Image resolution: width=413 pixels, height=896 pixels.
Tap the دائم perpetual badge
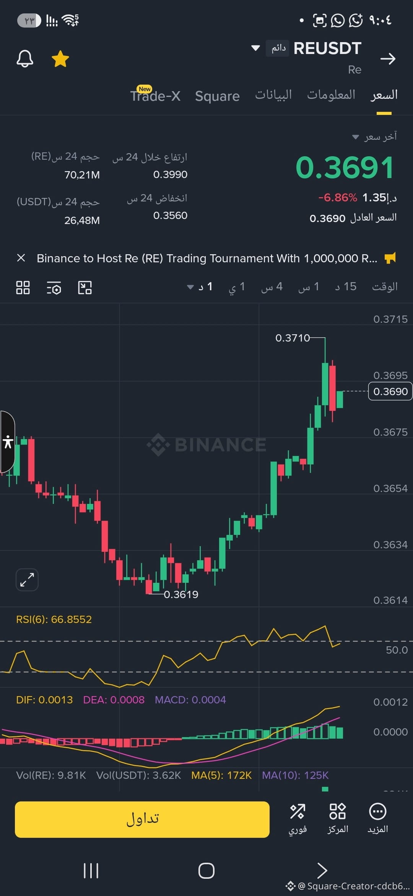point(278,48)
